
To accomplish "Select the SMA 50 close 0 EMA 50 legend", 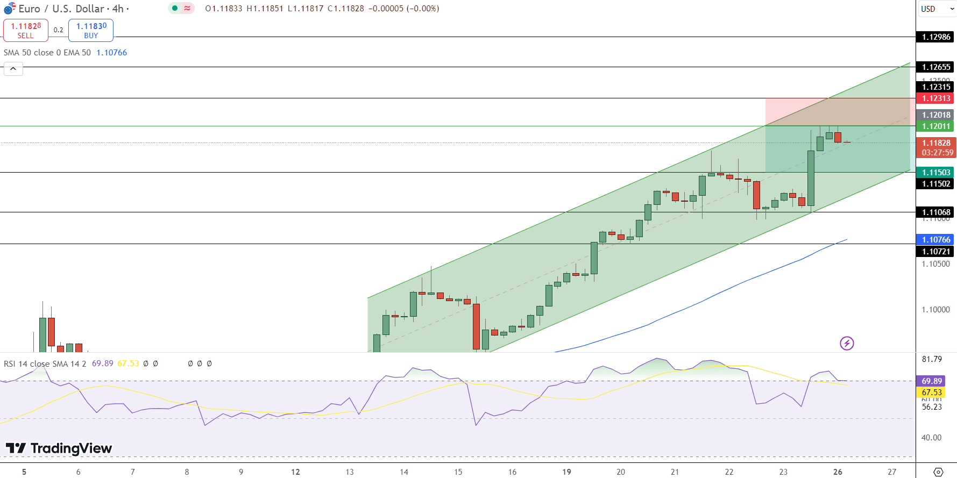I will tap(47, 53).
